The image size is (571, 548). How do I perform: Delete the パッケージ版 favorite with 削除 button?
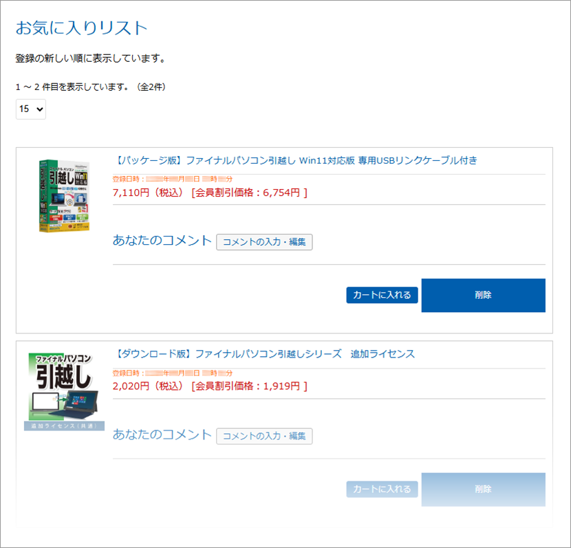(483, 295)
